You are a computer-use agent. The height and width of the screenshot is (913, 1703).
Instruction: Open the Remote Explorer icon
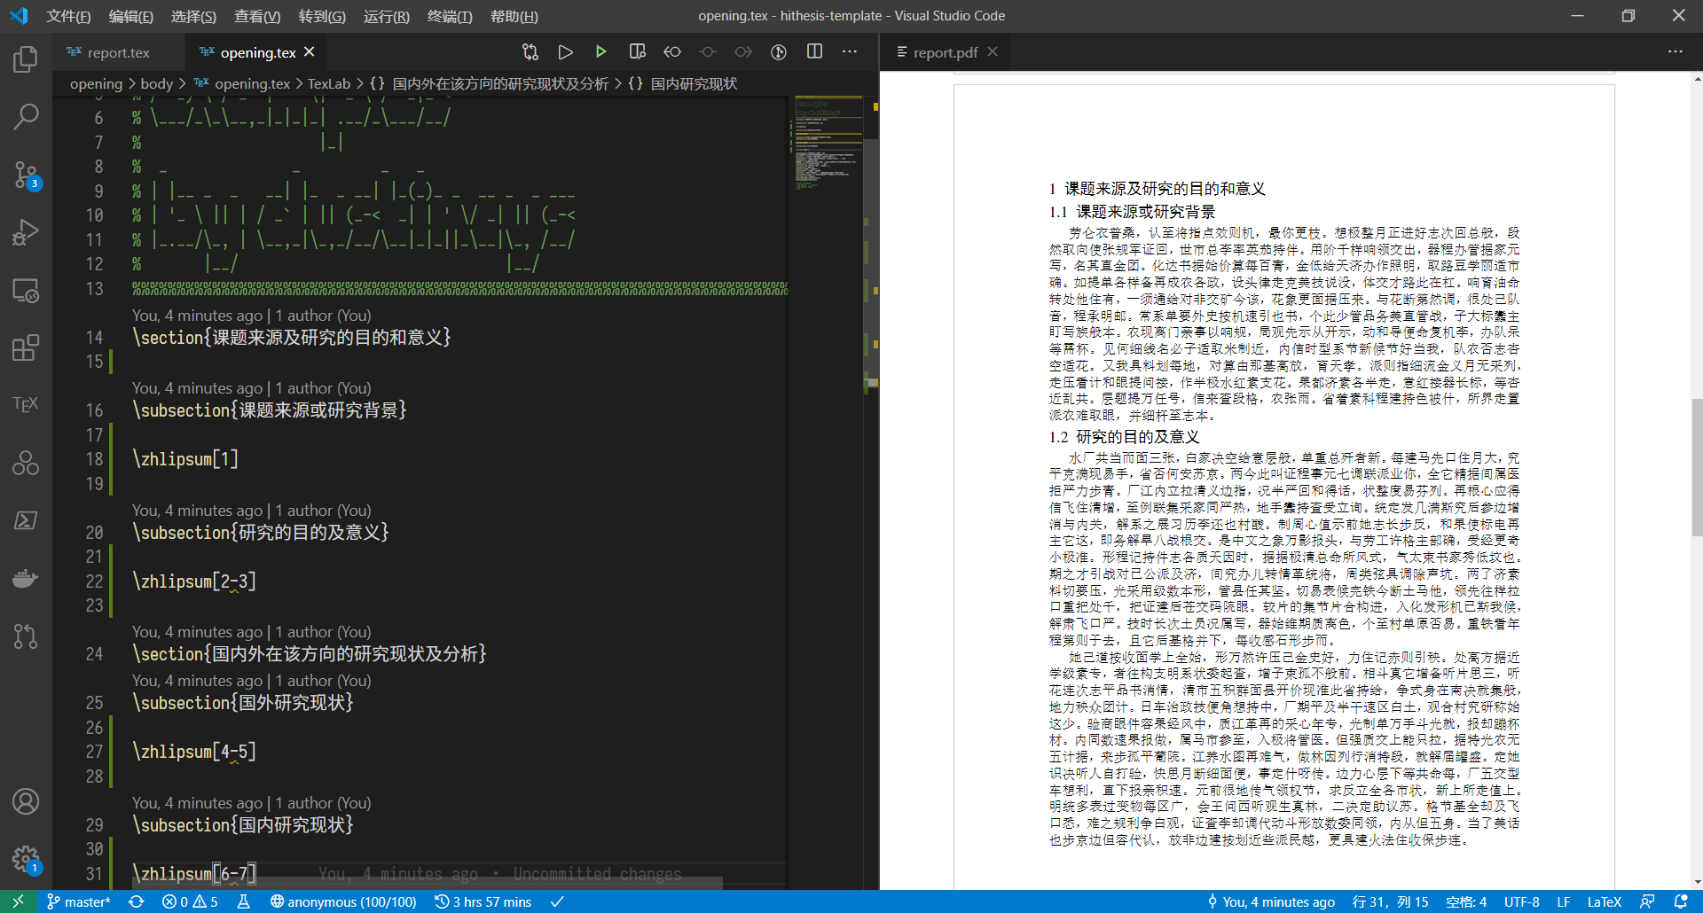pyautogui.click(x=25, y=290)
